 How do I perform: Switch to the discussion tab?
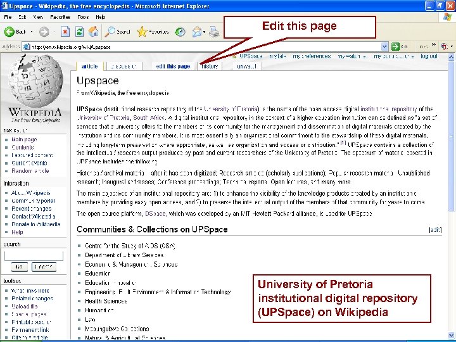(124, 66)
